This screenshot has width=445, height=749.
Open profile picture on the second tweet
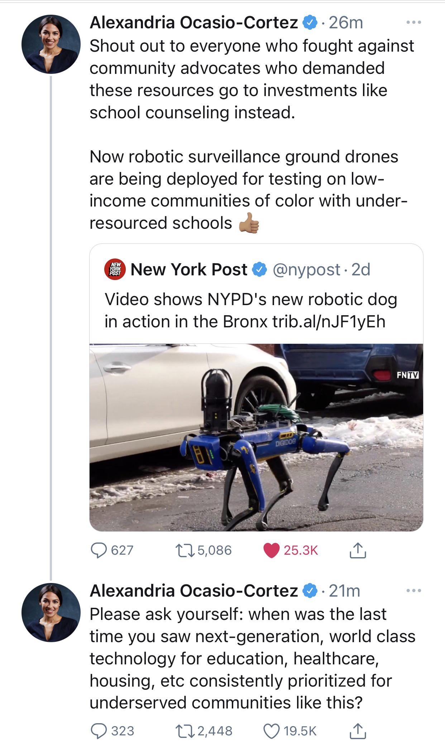[x=51, y=612]
